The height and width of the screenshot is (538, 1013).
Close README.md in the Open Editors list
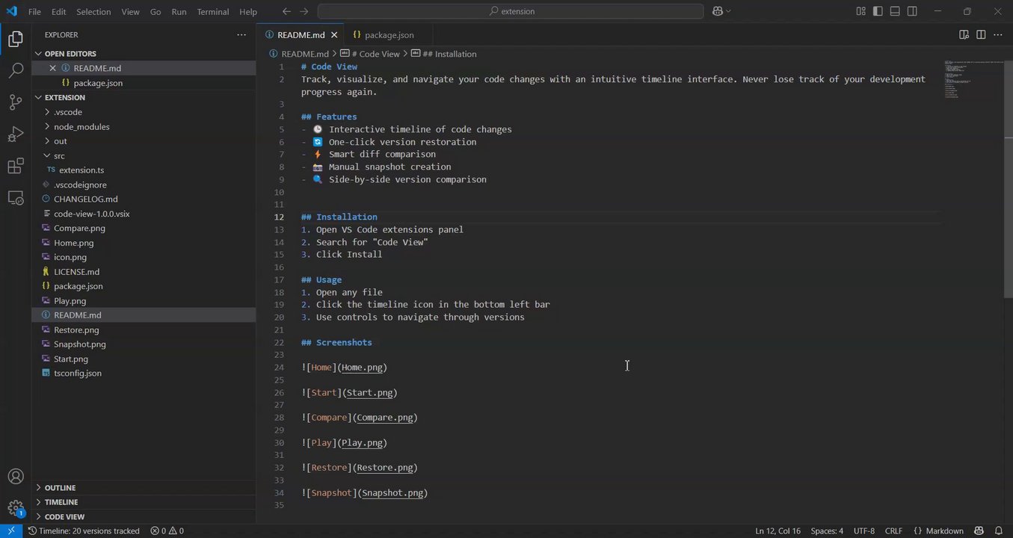coord(52,68)
